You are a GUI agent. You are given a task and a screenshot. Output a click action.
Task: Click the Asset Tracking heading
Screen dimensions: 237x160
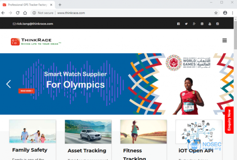pos(87,151)
